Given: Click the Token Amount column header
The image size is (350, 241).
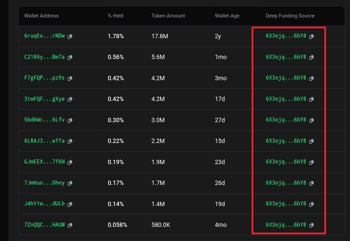Looking at the screenshot, I should 168,16.
